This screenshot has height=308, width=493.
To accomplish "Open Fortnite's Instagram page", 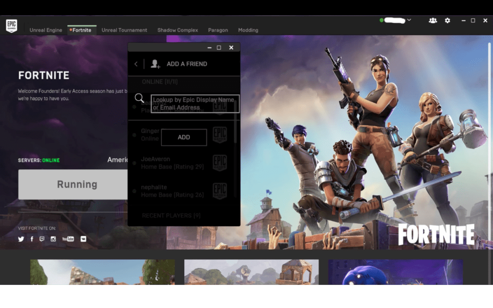I will 53,239.
